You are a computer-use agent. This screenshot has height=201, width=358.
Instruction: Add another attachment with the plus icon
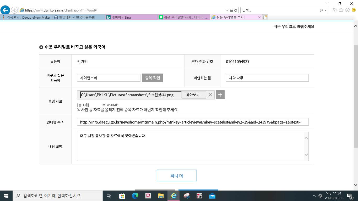click(x=220, y=95)
